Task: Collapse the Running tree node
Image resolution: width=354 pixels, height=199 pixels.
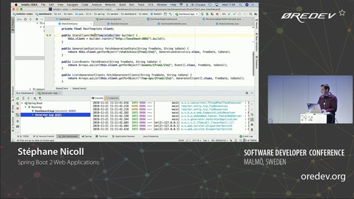Action: 26,107
